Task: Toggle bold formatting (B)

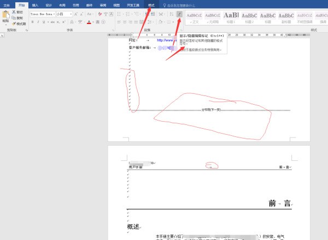Action: (x=32, y=22)
